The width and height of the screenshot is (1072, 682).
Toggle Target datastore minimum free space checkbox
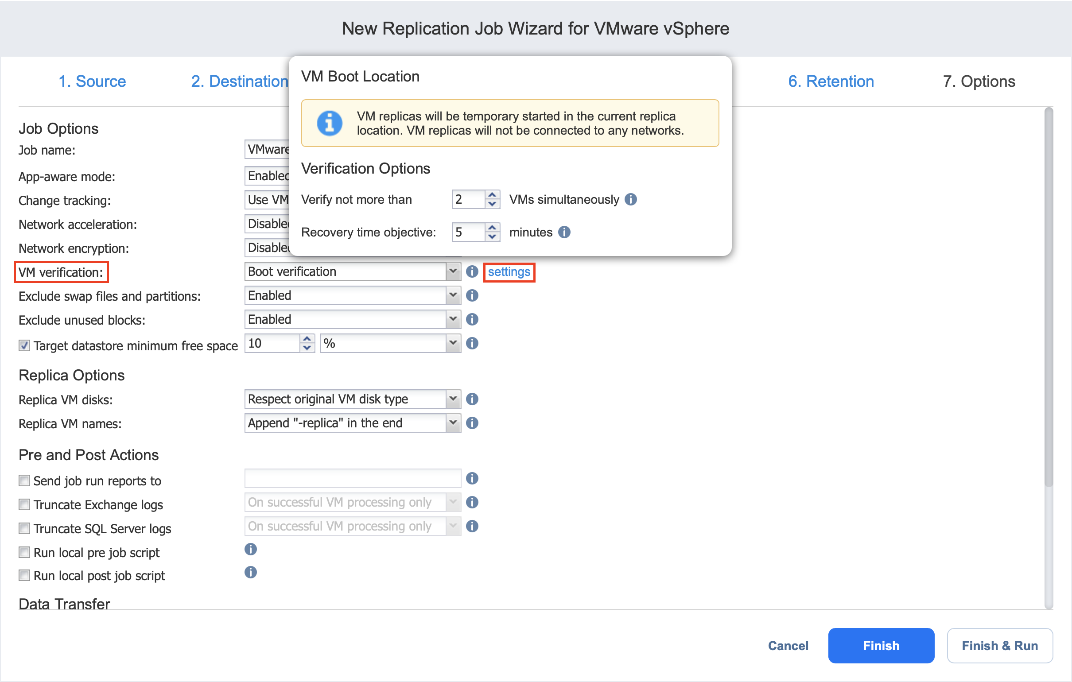pos(24,346)
